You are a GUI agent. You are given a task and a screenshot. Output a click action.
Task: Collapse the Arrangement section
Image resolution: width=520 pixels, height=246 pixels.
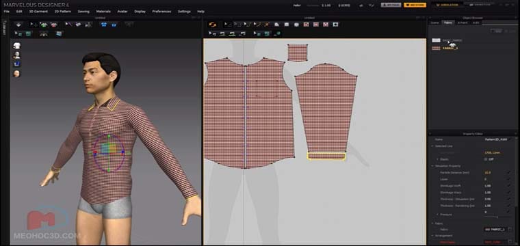pos(432,236)
